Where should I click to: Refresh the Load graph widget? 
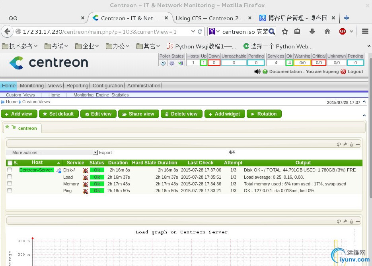pyautogui.click(x=339, y=221)
